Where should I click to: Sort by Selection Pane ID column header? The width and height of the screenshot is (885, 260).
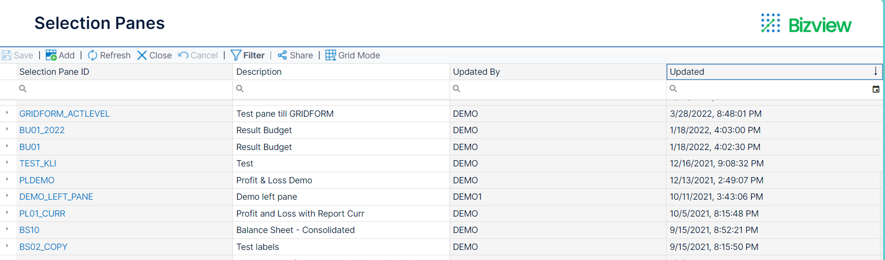[x=54, y=72]
